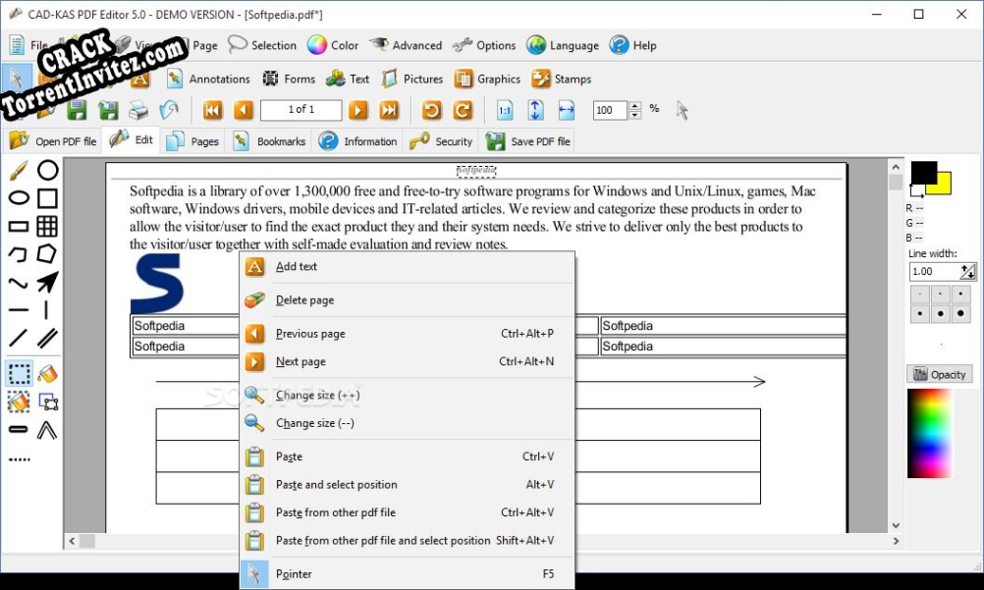
Task: Switch to the Bookmarks tab
Action: tap(268, 140)
